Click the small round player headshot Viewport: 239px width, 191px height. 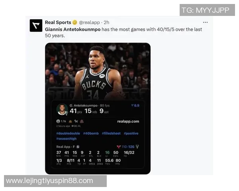(x=62, y=109)
